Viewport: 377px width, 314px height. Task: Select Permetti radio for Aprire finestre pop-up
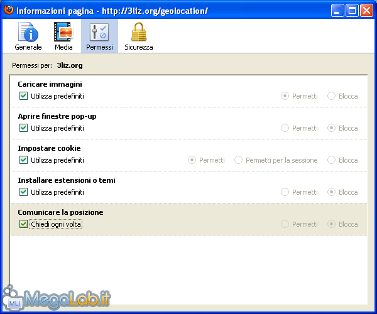[x=285, y=128]
